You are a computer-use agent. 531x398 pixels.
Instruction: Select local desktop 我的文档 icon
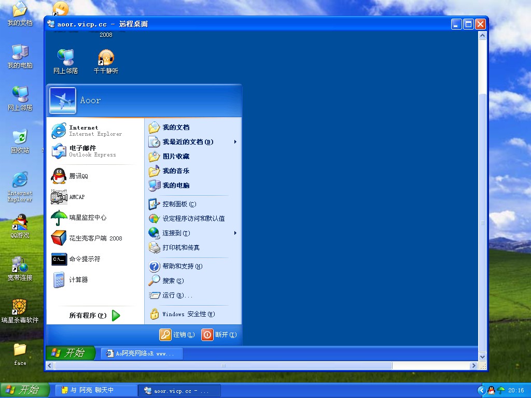(x=20, y=14)
